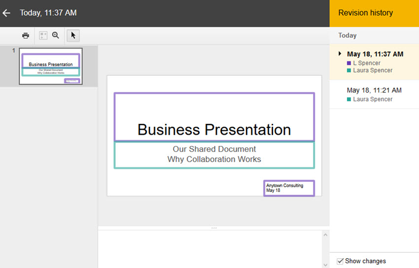Screen dimensions: 419x268
Task: Click the notes panel resize dots
Action: pos(214,228)
